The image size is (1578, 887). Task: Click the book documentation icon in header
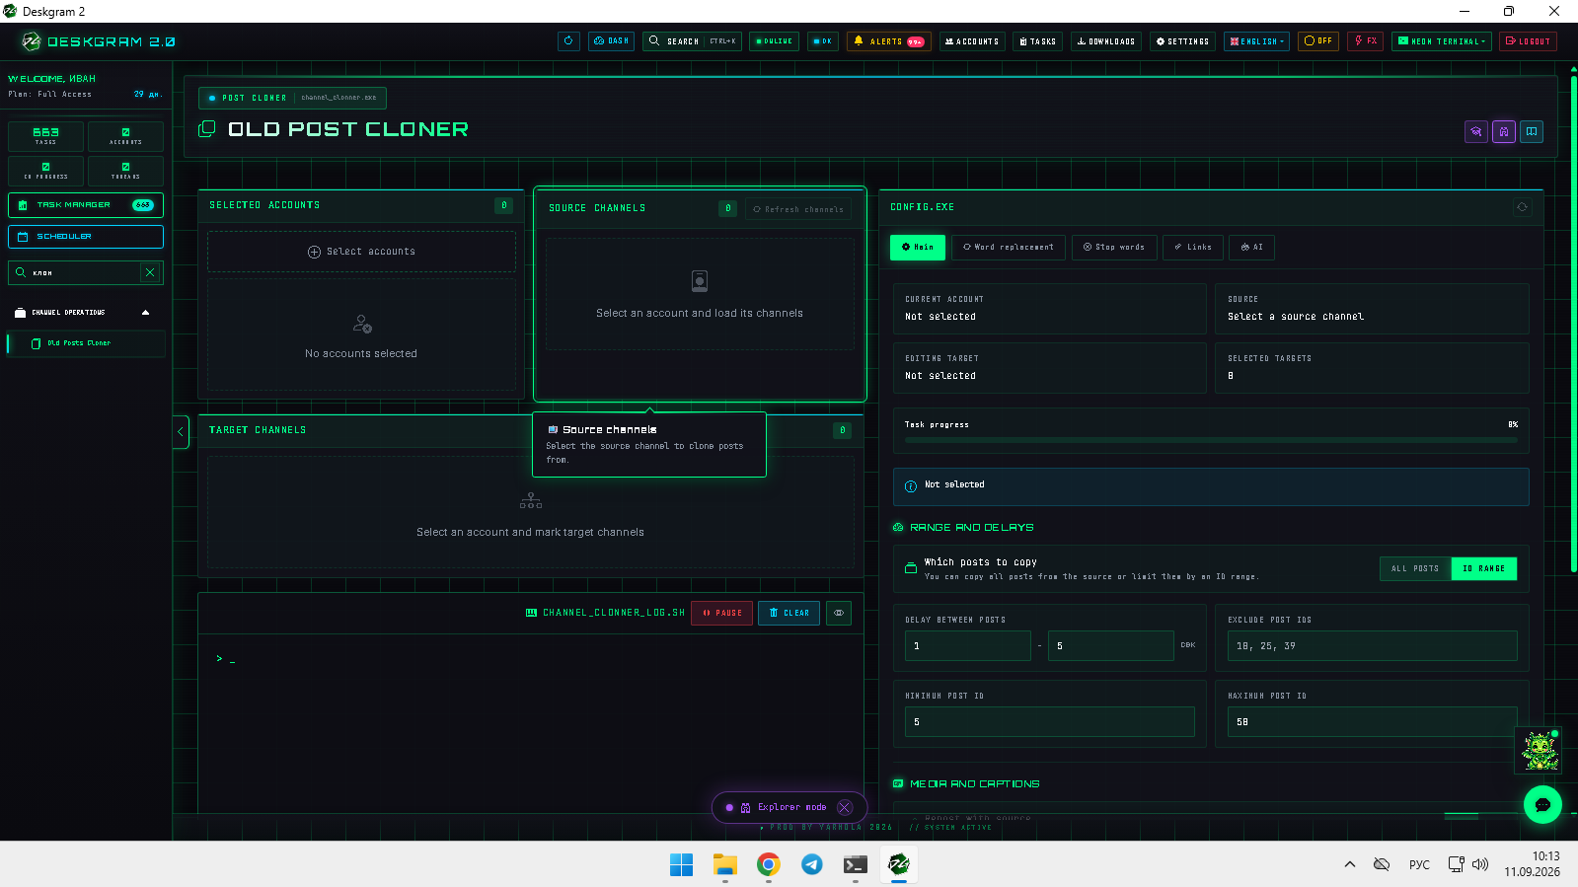[1532, 131]
